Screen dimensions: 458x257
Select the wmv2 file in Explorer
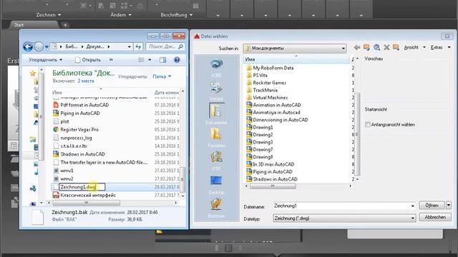pos(67,178)
